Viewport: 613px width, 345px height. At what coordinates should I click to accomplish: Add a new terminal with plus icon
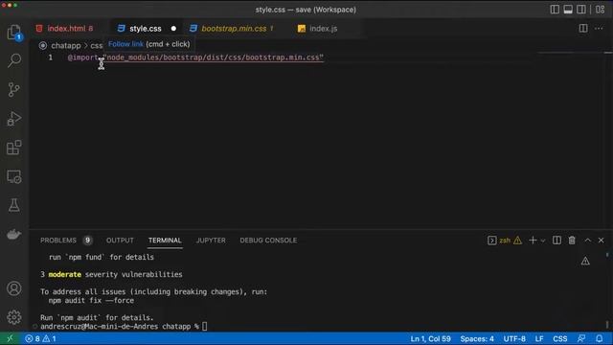pos(533,241)
